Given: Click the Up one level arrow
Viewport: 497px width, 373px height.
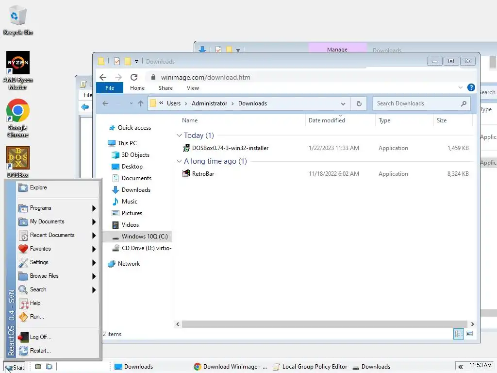Looking at the screenshot, I should pos(141,103).
